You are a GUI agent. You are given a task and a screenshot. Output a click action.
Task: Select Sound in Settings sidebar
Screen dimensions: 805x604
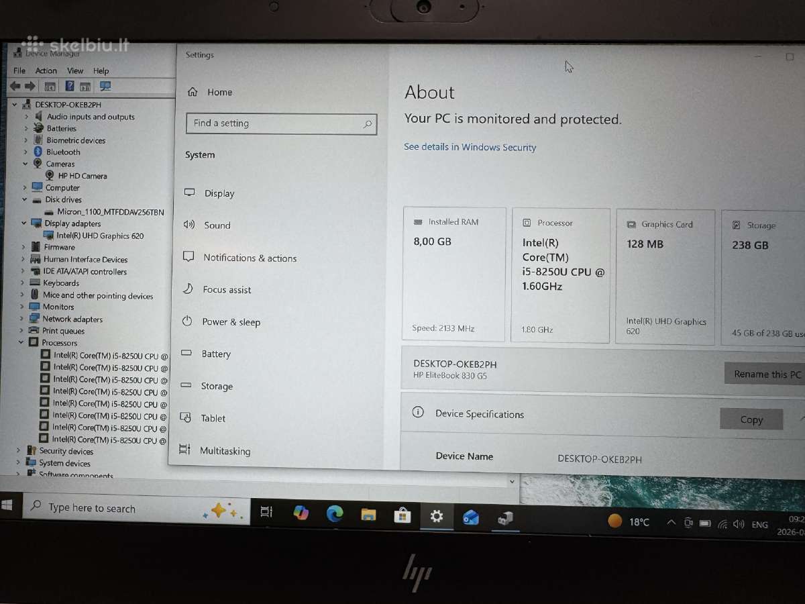[x=207, y=225]
